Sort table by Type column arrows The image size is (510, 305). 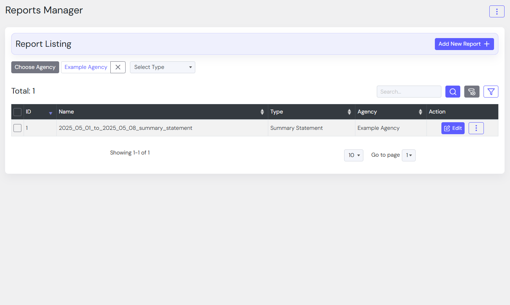click(349, 112)
